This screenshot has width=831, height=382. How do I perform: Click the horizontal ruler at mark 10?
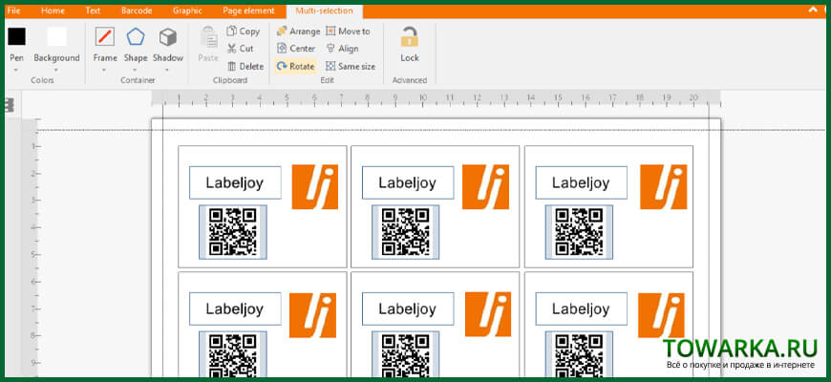422,98
